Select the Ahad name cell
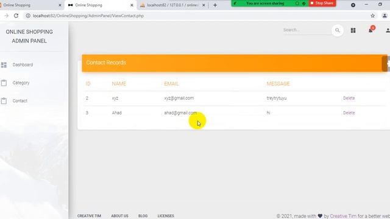390x219 pixels. pos(116,113)
